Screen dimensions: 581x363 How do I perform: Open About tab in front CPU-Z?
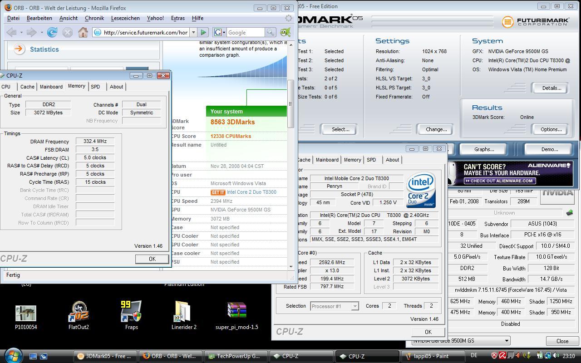116,87
